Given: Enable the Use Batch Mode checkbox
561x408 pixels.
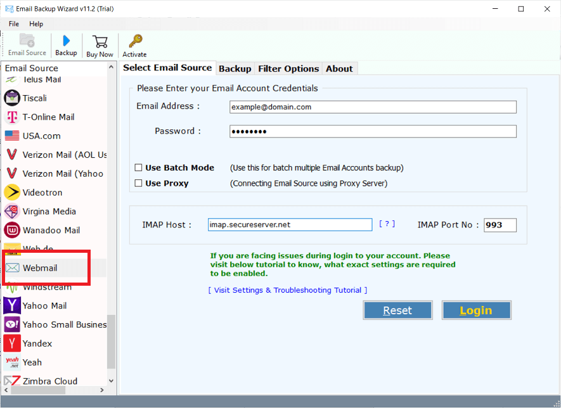Looking at the screenshot, I should (139, 168).
